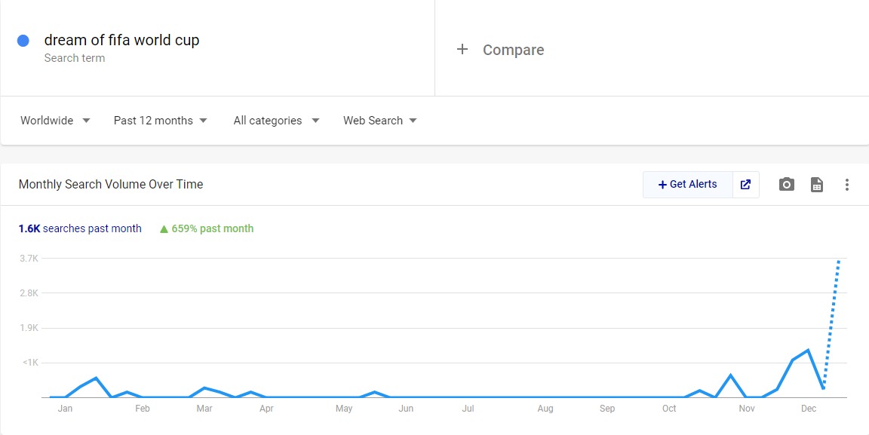Open the Worldwide region dropdown
Image resolution: width=869 pixels, height=435 pixels.
[x=55, y=121]
